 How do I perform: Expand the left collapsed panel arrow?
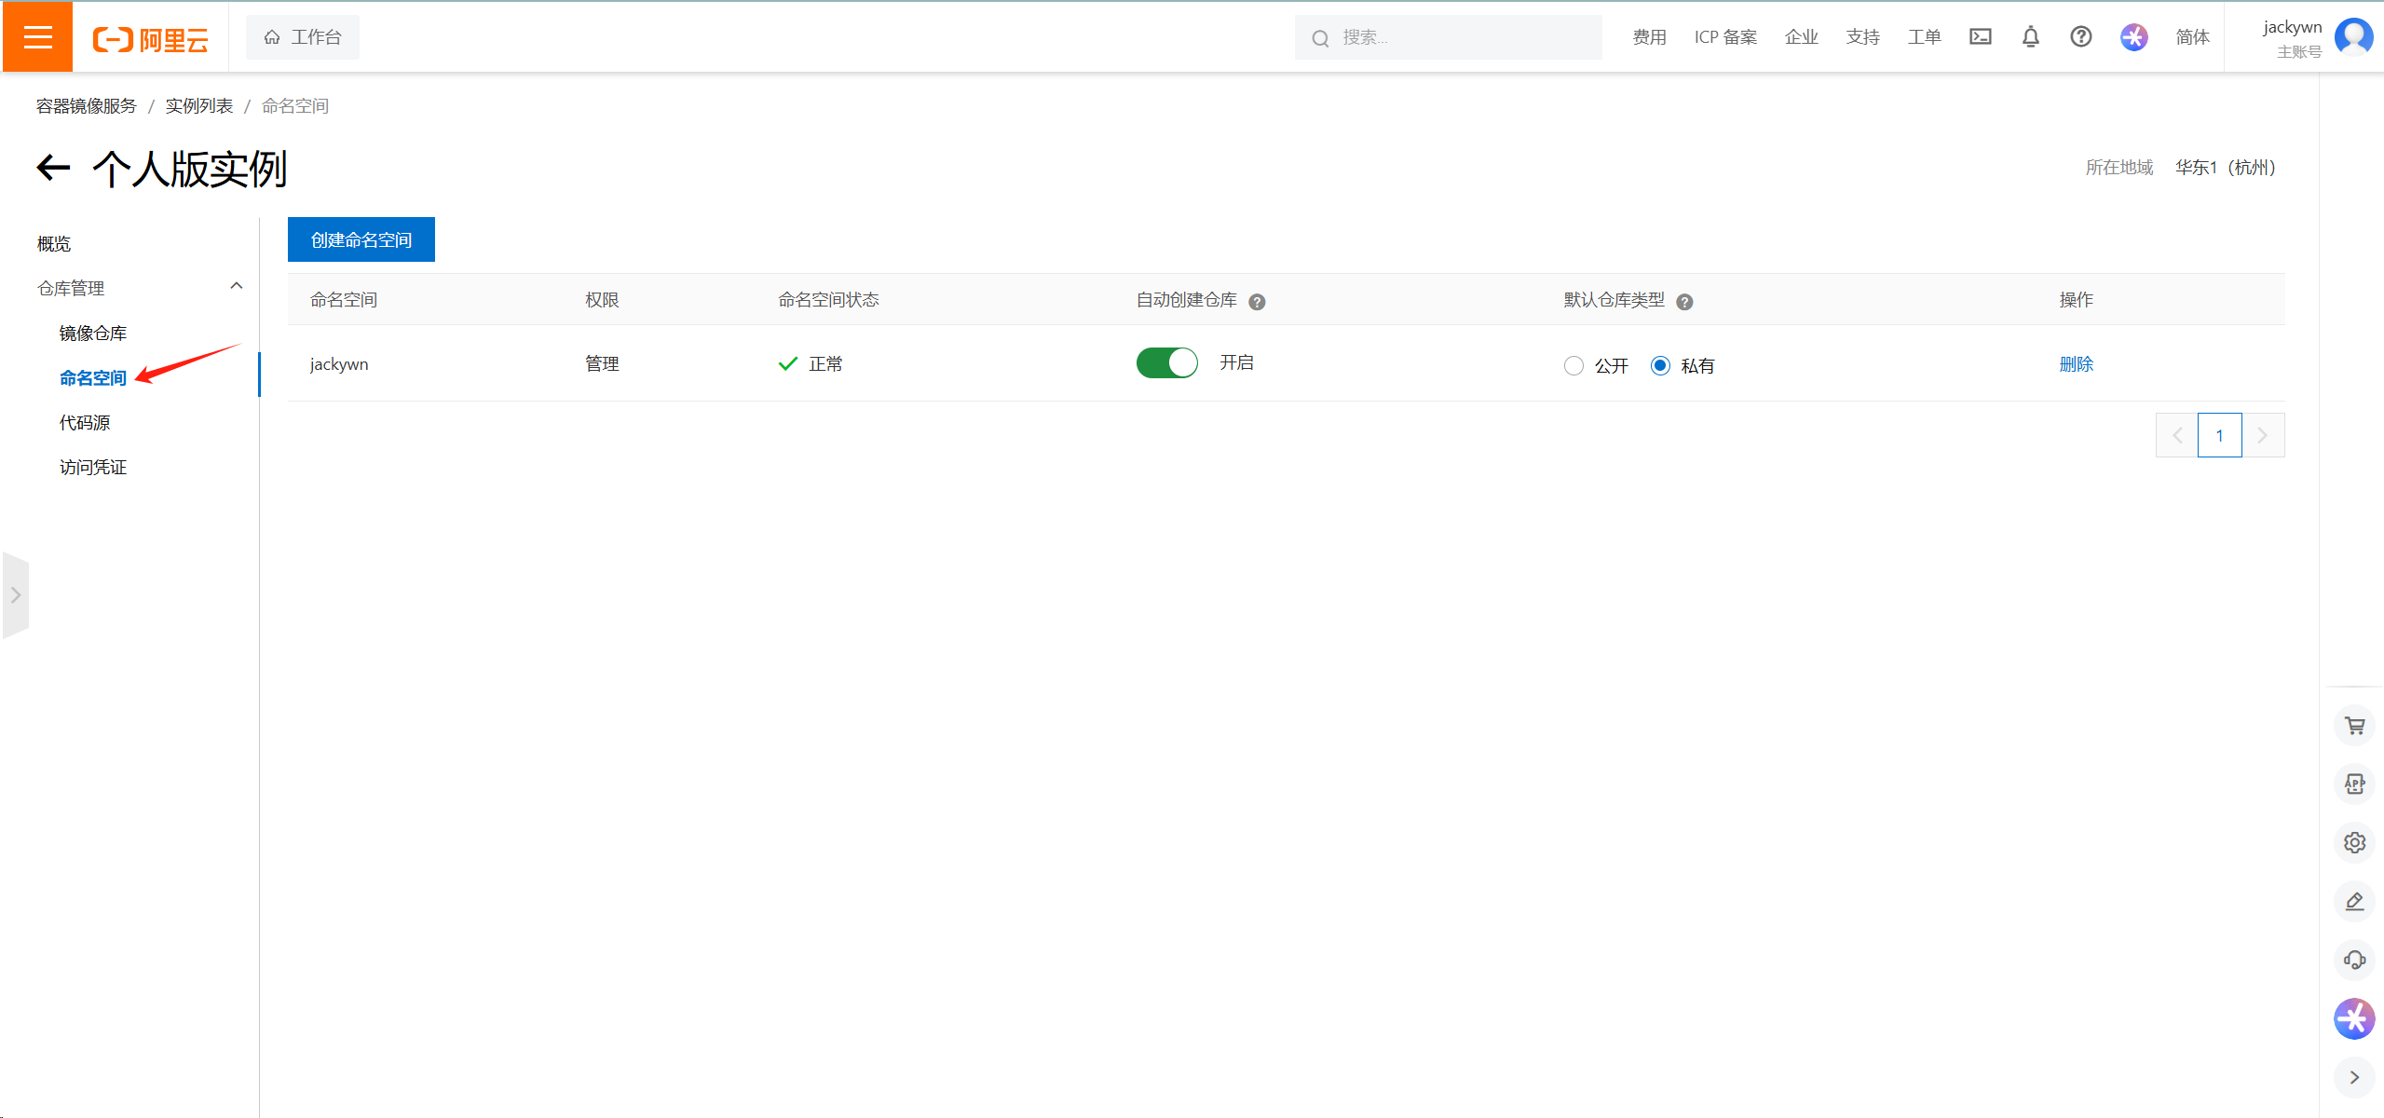16,595
